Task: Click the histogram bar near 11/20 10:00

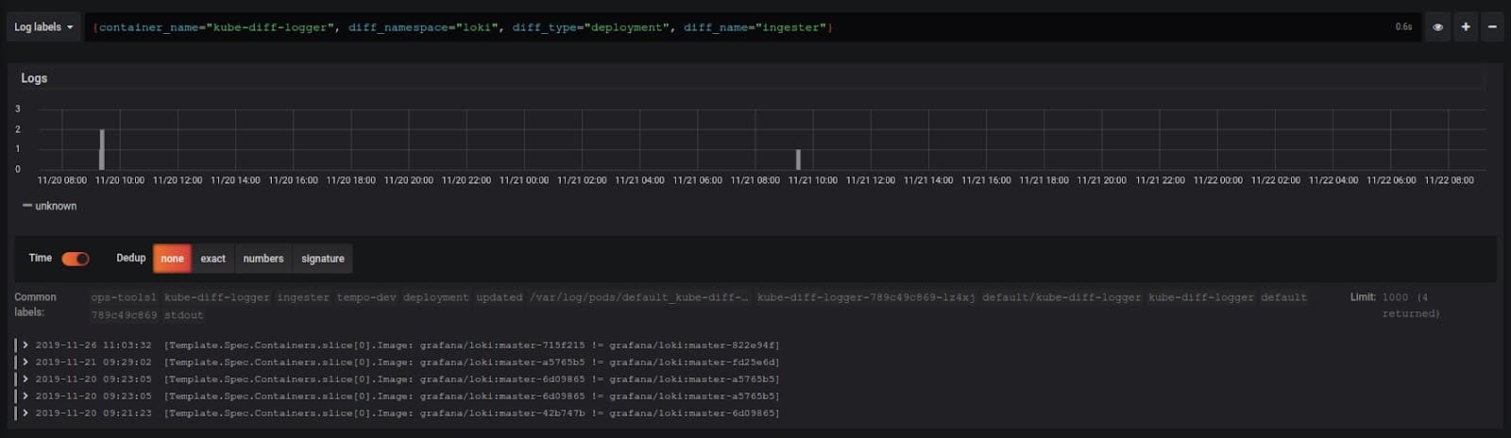Action: (x=101, y=149)
